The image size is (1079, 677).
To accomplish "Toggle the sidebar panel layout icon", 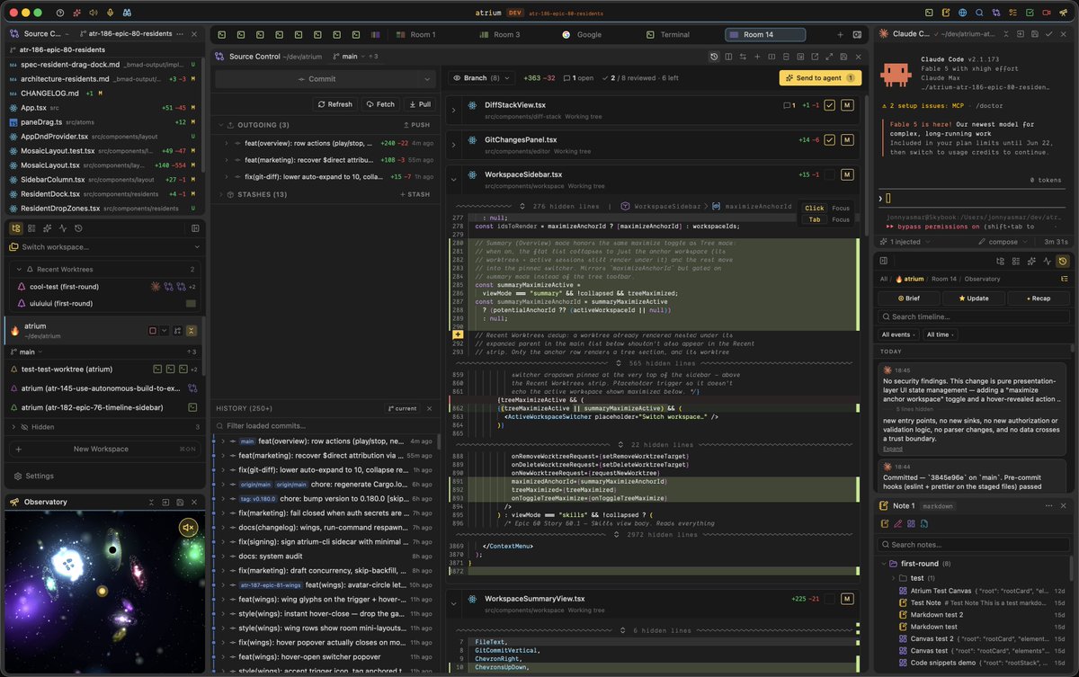I will click(193, 228).
